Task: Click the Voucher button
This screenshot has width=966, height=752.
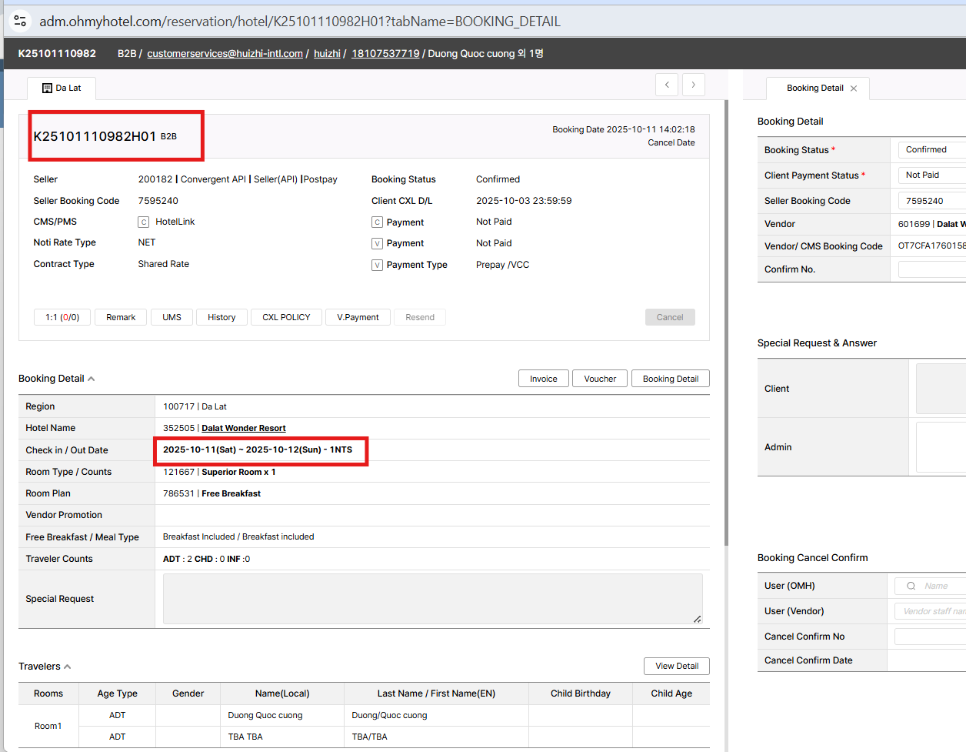Action: pos(599,379)
